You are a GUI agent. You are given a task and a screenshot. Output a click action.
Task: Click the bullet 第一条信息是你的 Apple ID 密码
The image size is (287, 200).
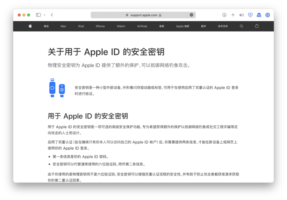(81, 157)
